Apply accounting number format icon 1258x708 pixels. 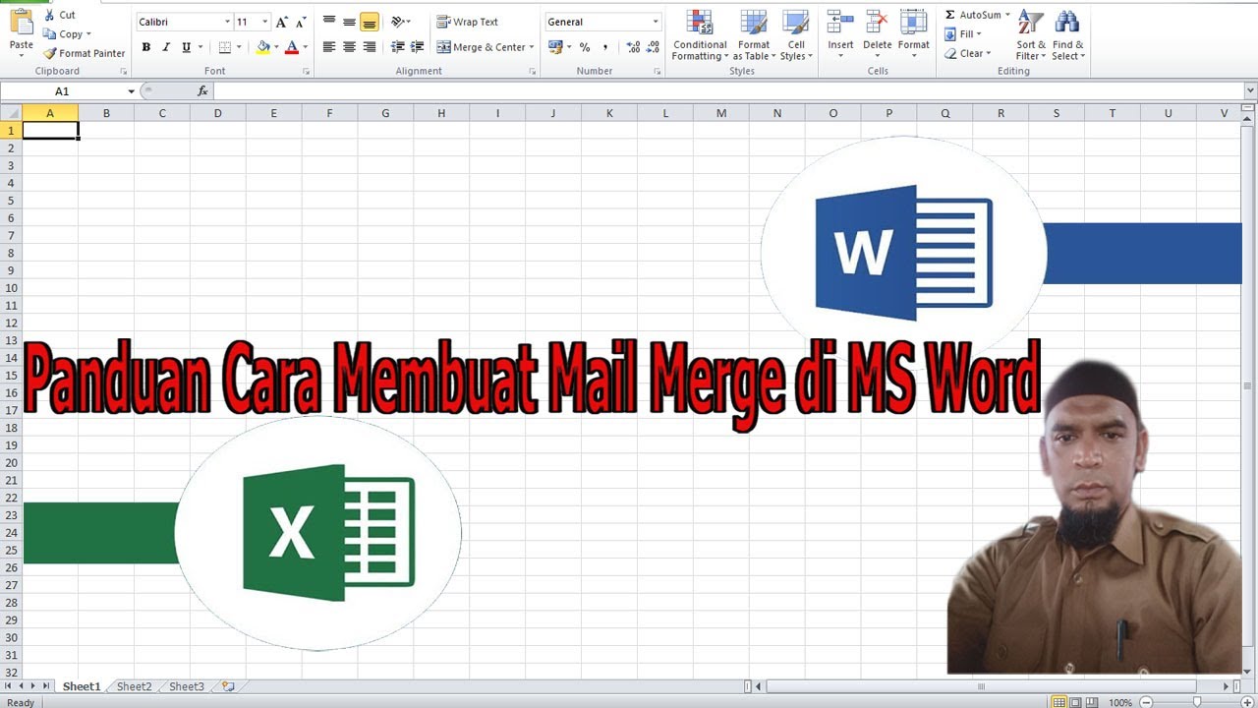pos(555,47)
